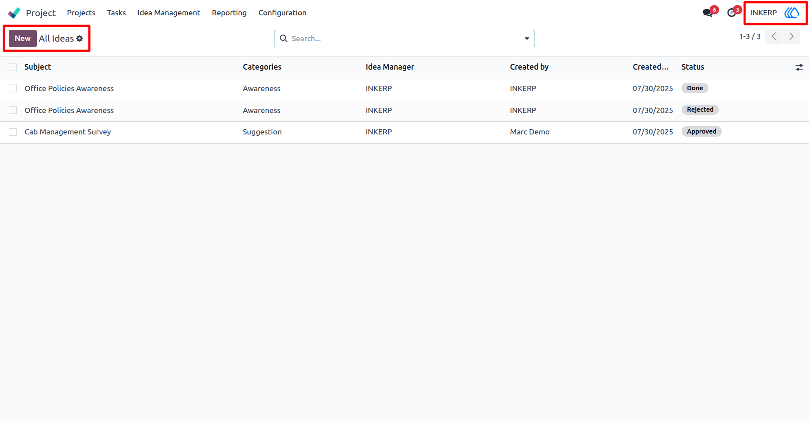Click the search magnifier icon
The width and height of the screenshot is (809, 423).
click(x=284, y=39)
